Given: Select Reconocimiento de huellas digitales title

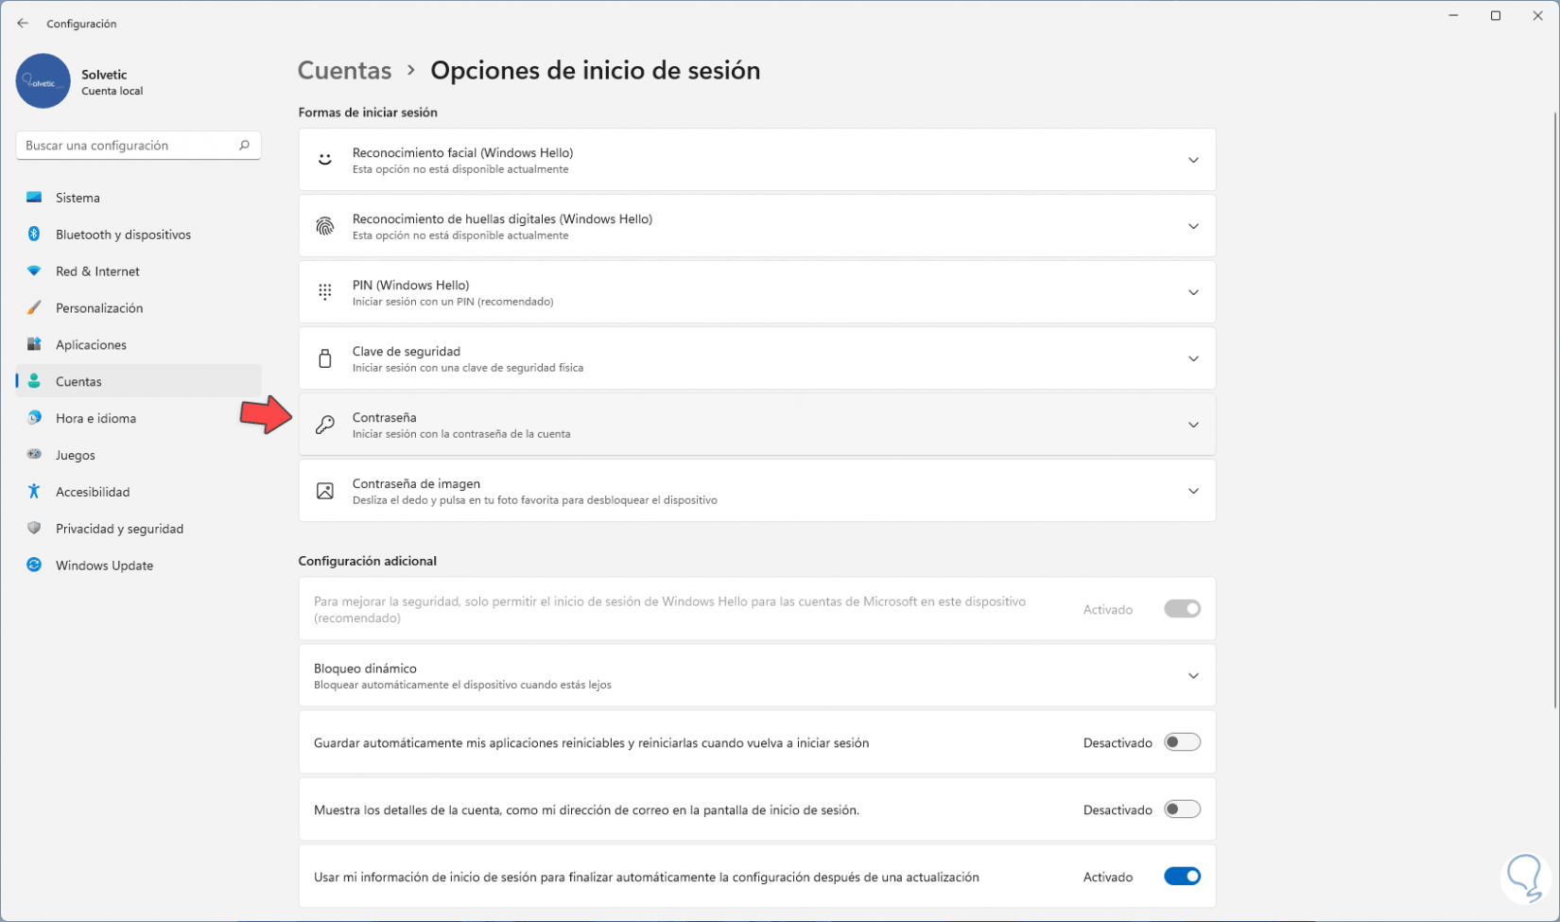Looking at the screenshot, I should 502,218.
